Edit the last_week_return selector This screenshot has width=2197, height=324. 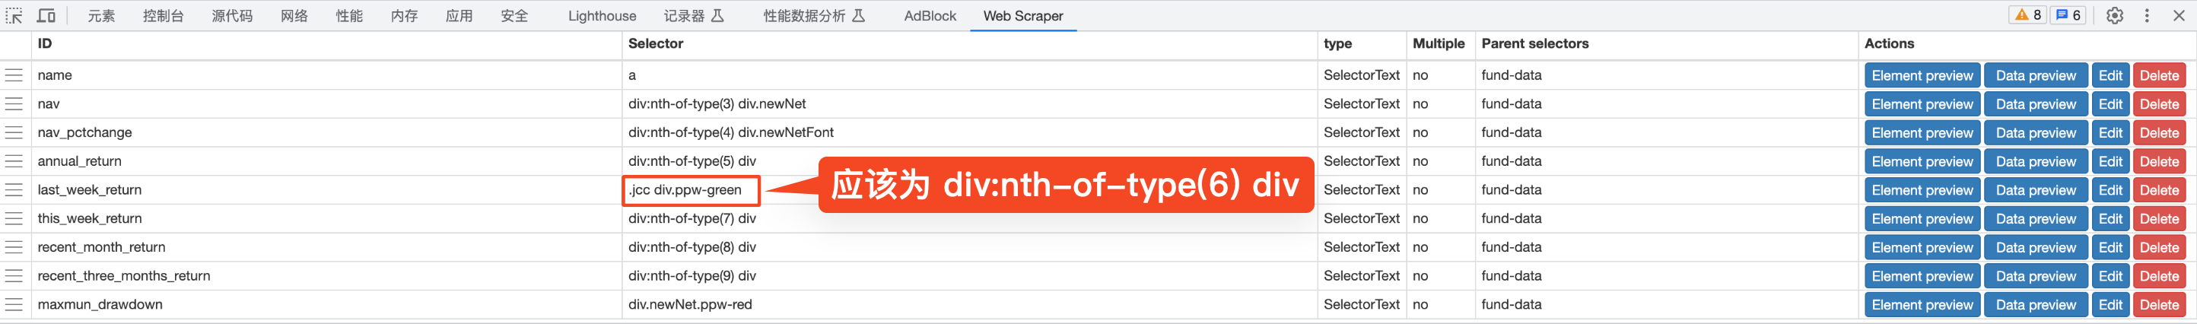click(2110, 190)
